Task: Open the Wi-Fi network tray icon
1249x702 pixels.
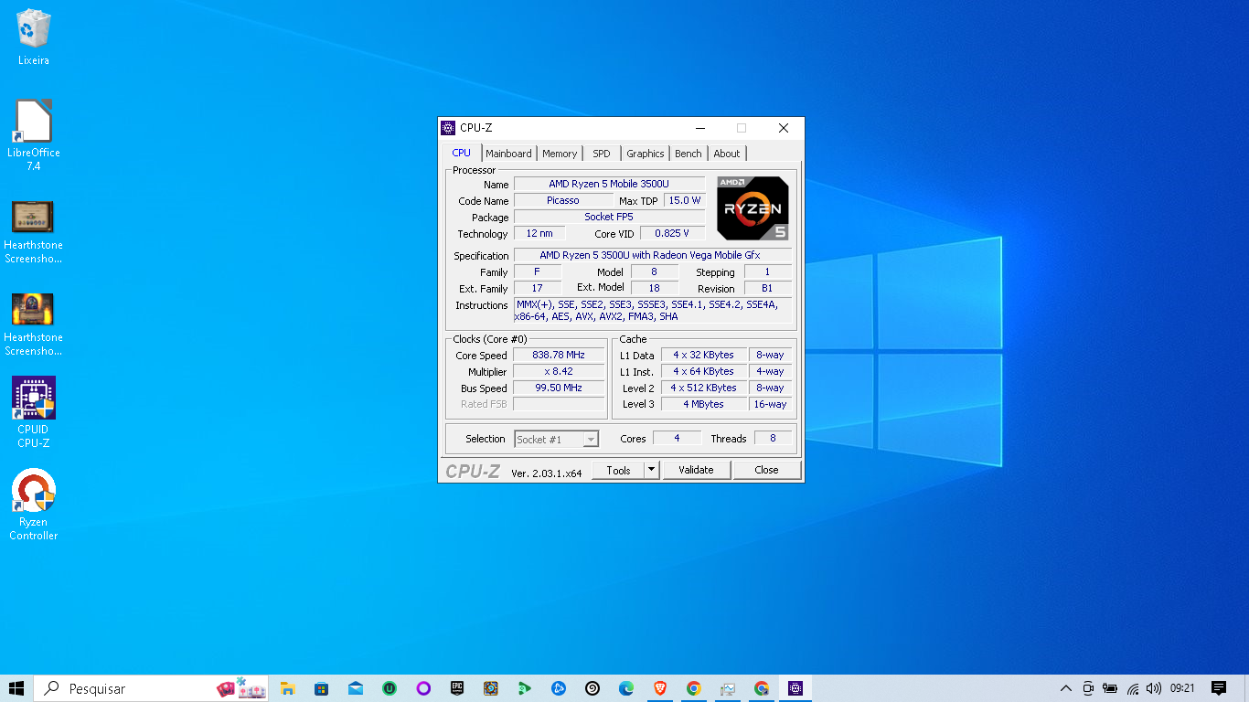Action: (1133, 688)
